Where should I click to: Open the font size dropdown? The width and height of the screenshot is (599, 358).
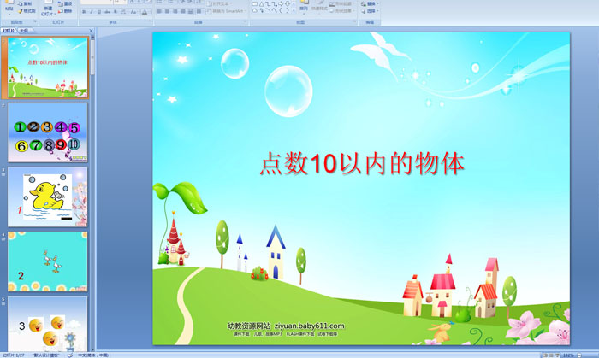[123, 3]
